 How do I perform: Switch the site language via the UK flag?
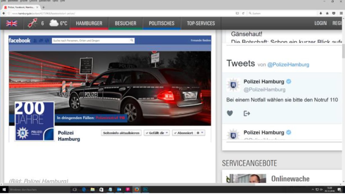12,23
